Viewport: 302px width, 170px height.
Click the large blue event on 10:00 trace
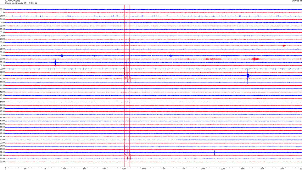click(248, 76)
